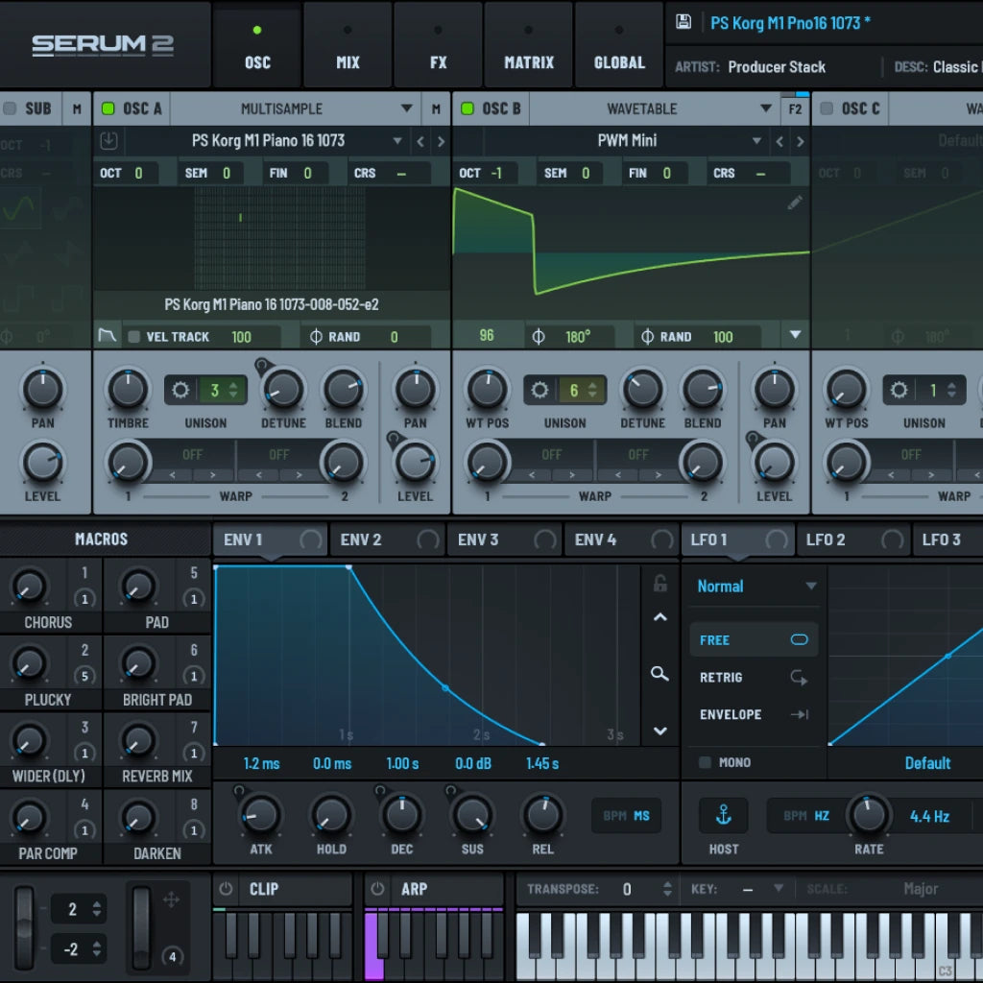
Task: Click the save disk icon in the preset header
Action: tap(683, 21)
